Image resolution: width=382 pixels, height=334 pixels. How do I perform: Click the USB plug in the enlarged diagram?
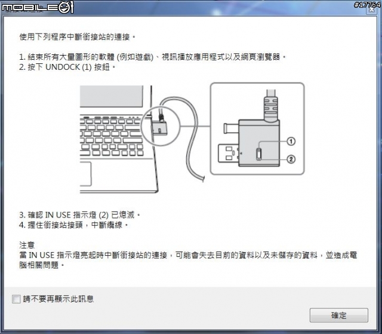[228, 153]
